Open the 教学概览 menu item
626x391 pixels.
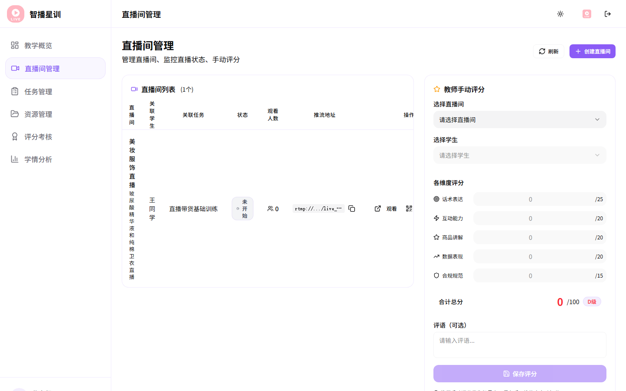tap(55, 45)
